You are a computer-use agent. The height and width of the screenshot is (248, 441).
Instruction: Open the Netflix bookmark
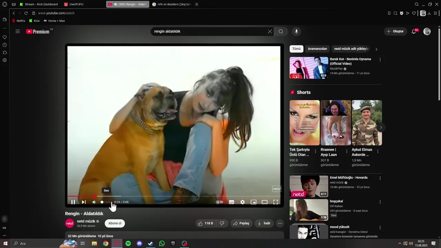click(19, 21)
